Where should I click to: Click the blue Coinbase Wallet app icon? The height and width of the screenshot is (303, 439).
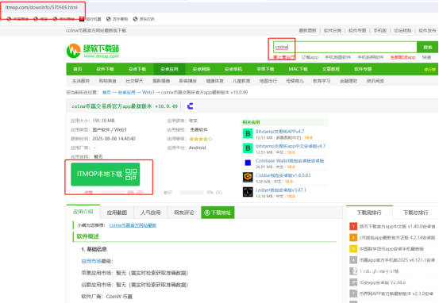point(248,163)
